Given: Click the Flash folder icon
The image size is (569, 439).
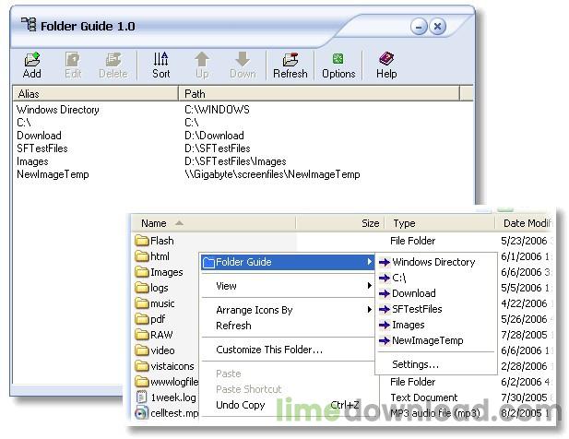Looking at the screenshot, I should click(x=142, y=241).
